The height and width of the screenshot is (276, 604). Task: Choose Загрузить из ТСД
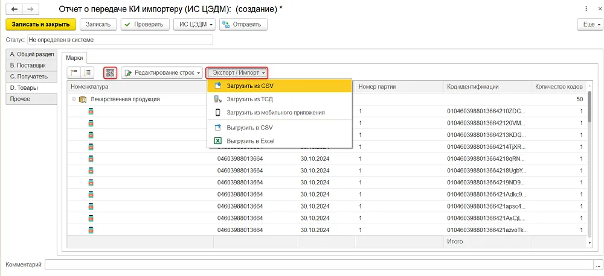click(280, 99)
